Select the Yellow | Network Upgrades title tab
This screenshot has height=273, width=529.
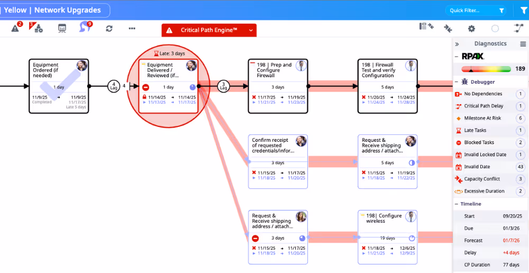click(54, 10)
